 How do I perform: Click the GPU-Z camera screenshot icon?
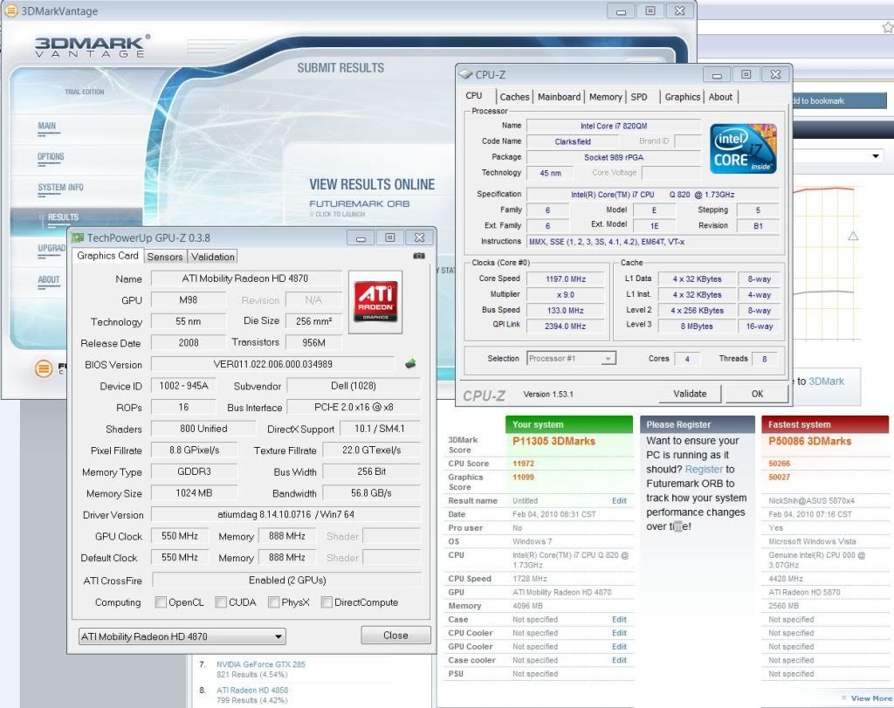(418, 256)
